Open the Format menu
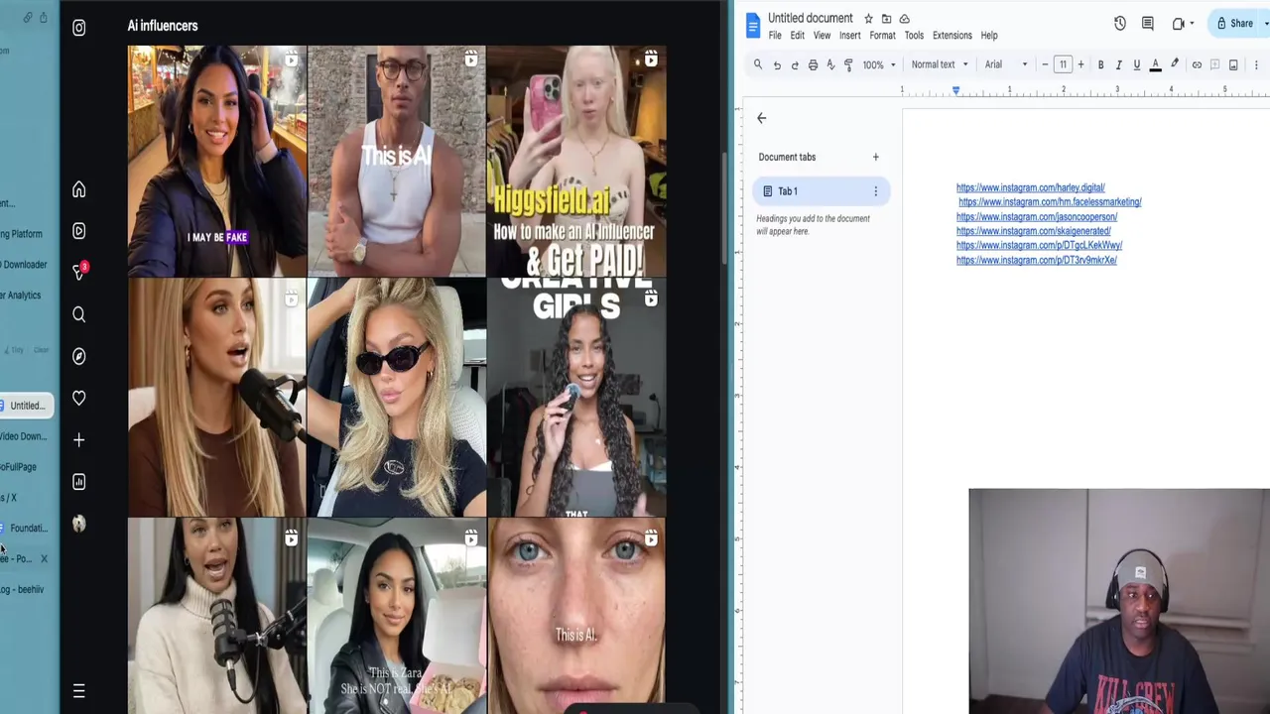This screenshot has width=1270, height=714. point(882,36)
